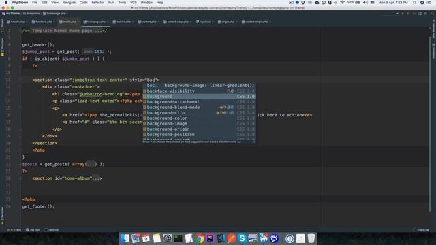
Task: Click Search Everywhere magnifier in PhpStorm toolbar
Action: [432, 14]
